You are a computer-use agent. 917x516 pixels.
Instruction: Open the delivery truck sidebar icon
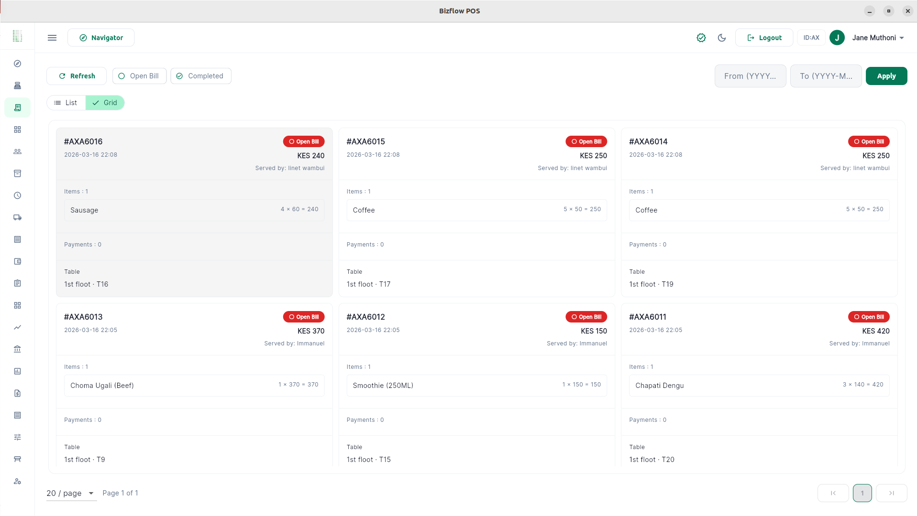(x=18, y=217)
